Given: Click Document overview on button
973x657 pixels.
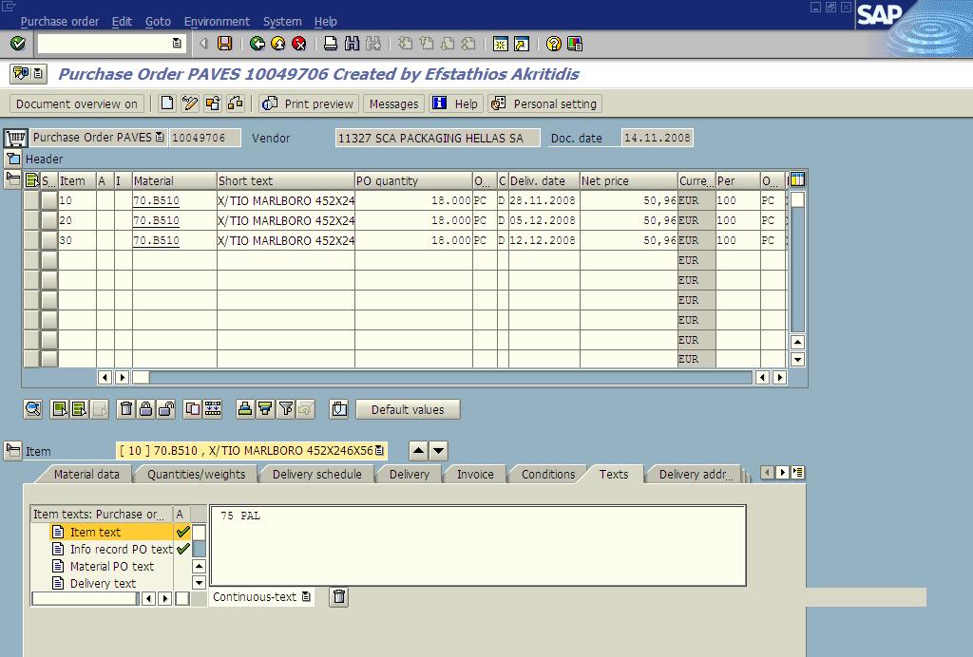Looking at the screenshot, I should point(77,103).
